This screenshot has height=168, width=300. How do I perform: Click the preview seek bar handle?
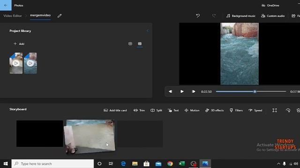tap(255, 91)
